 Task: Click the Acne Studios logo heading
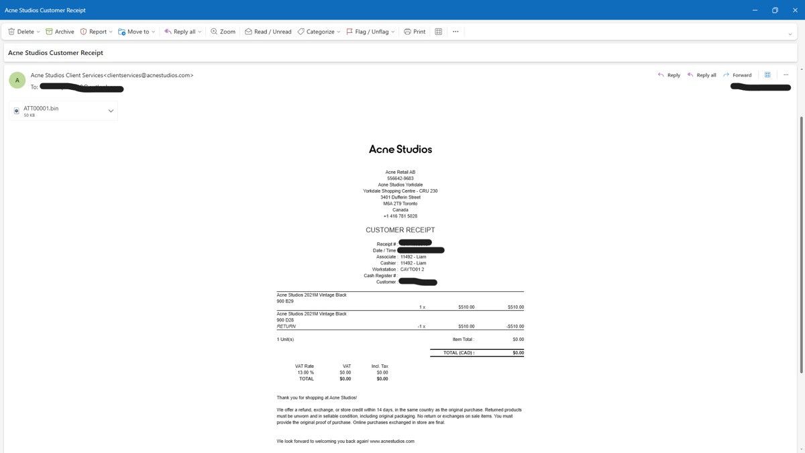(x=400, y=149)
